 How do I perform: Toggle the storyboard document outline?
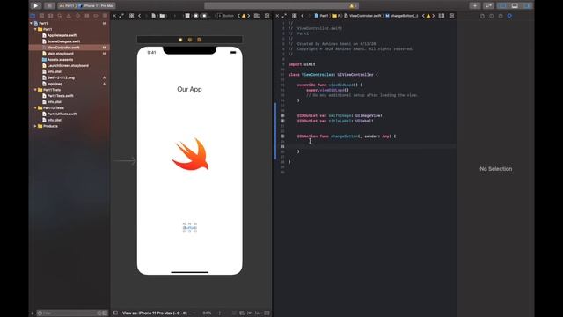[x=115, y=313]
